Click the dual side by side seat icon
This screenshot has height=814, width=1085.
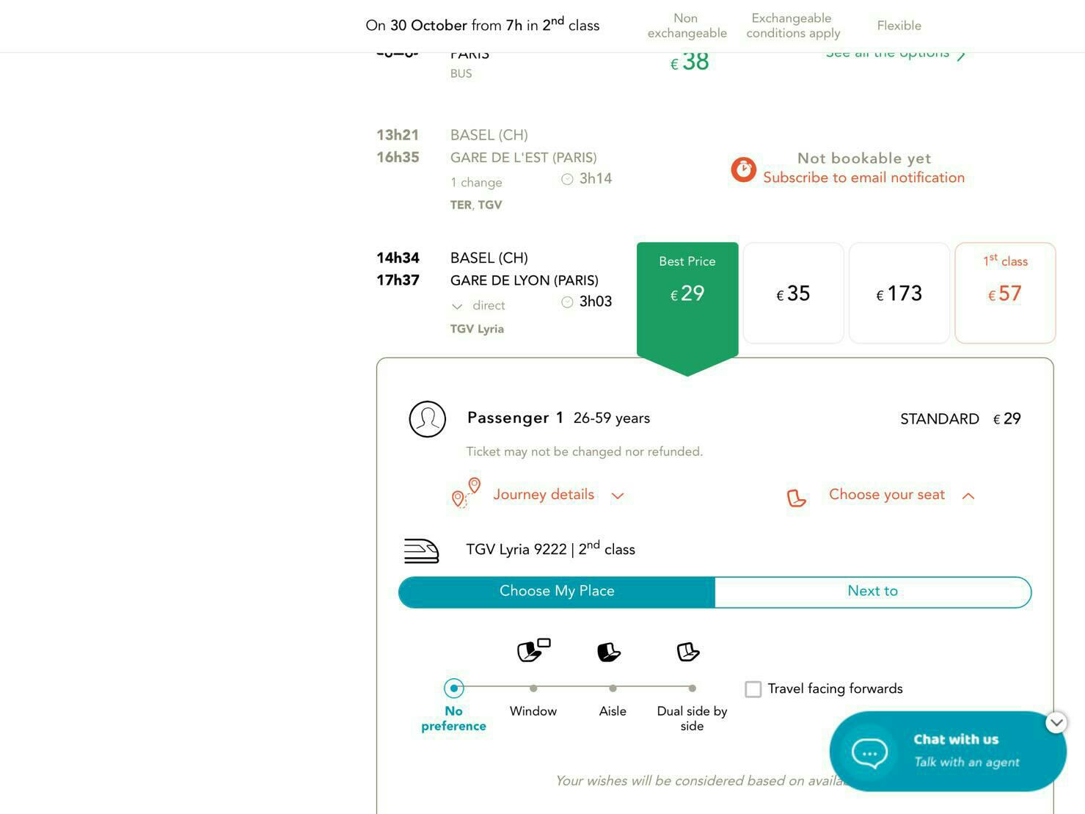[x=688, y=652]
